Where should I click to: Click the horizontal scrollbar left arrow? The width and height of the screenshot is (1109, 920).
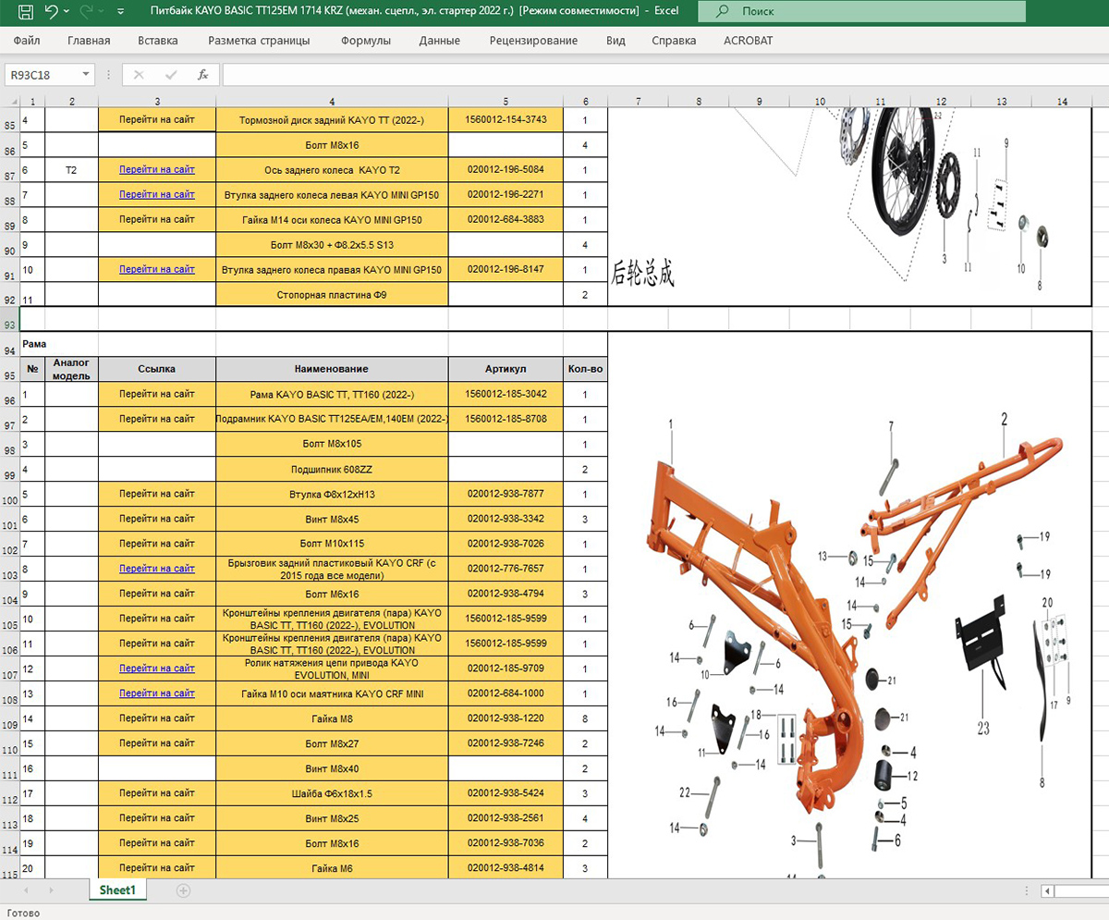[1046, 891]
